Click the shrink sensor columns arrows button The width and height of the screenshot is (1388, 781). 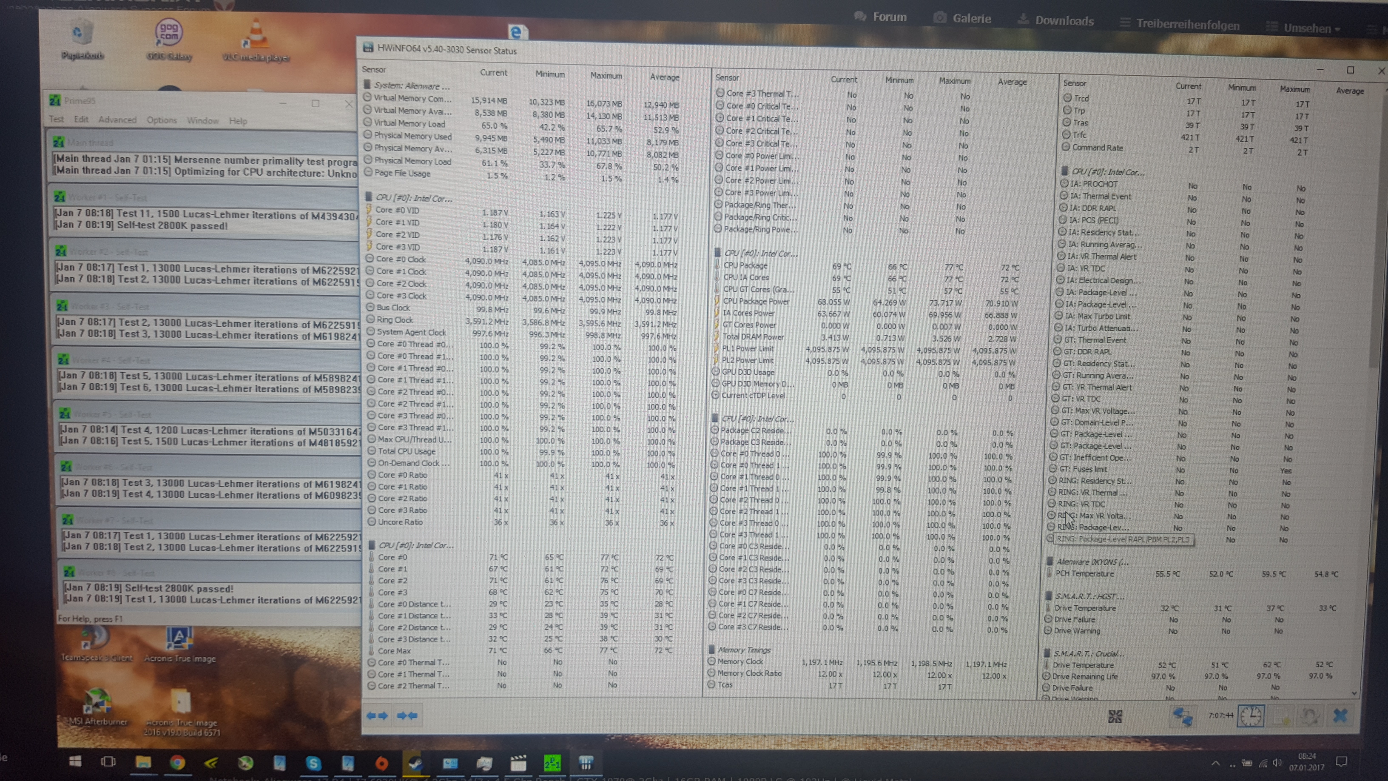(x=407, y=716)
